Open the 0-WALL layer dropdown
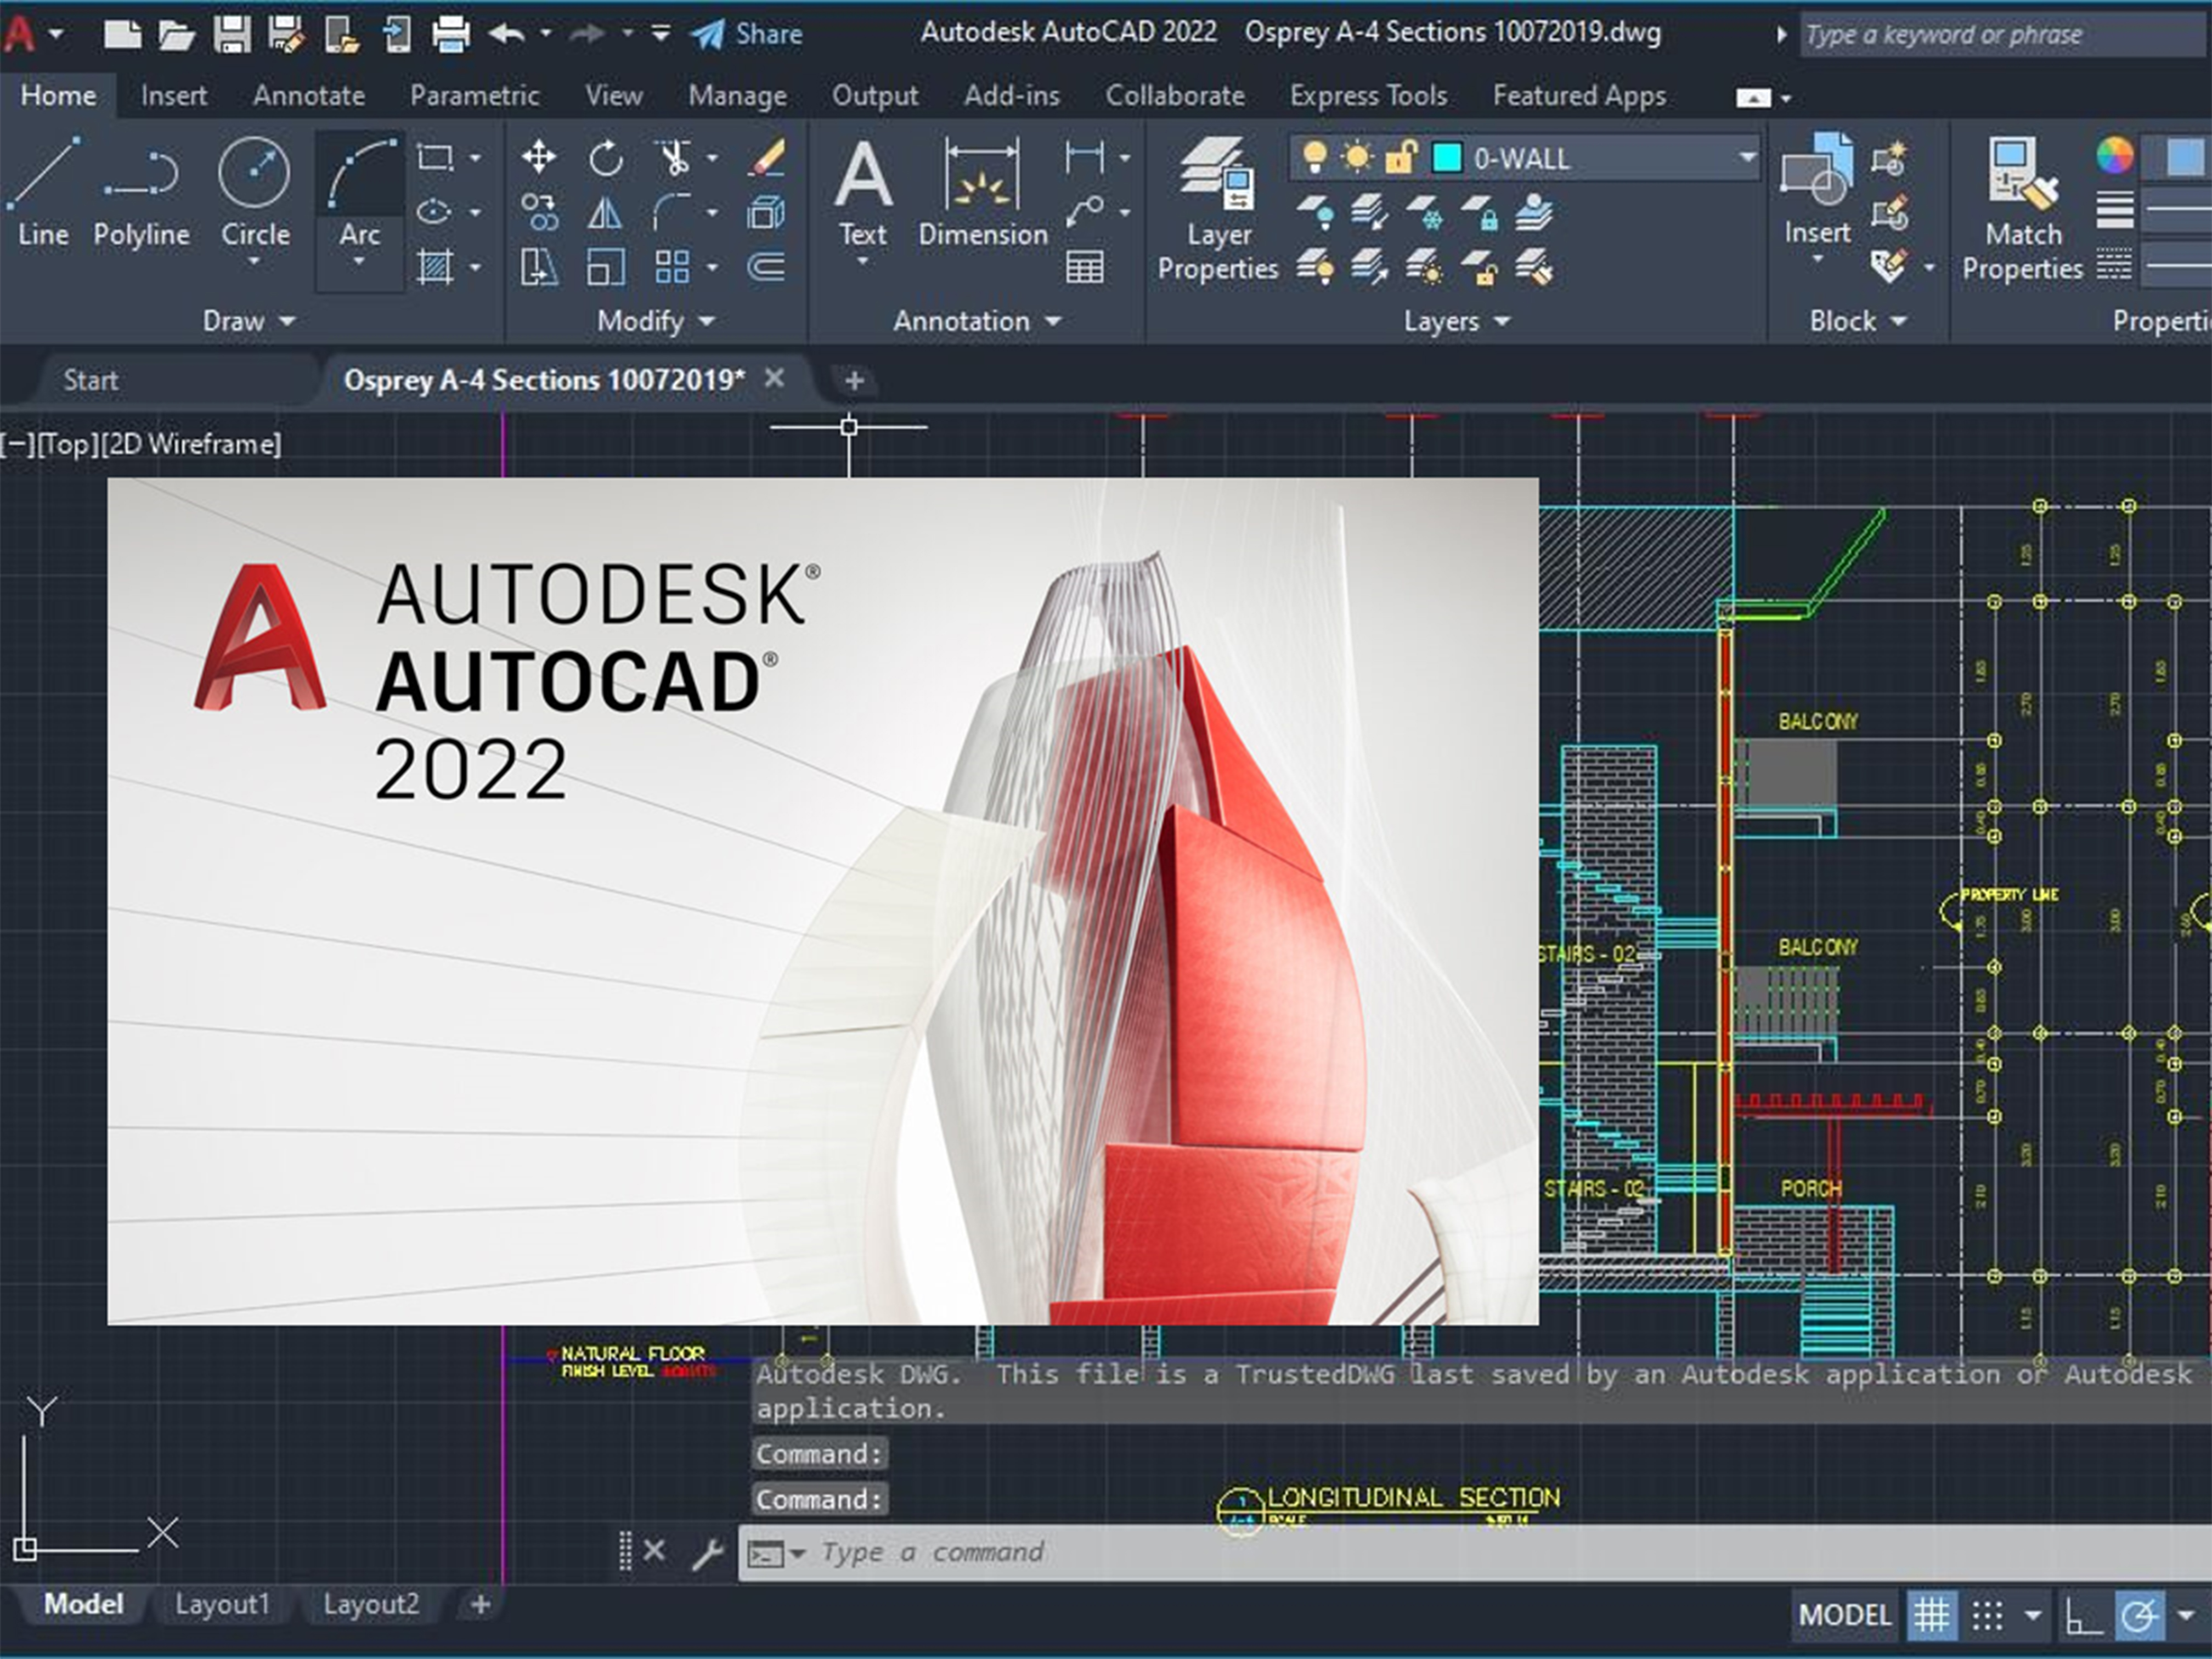The image size is (2212, 1659). click(x=1746, y=158)
